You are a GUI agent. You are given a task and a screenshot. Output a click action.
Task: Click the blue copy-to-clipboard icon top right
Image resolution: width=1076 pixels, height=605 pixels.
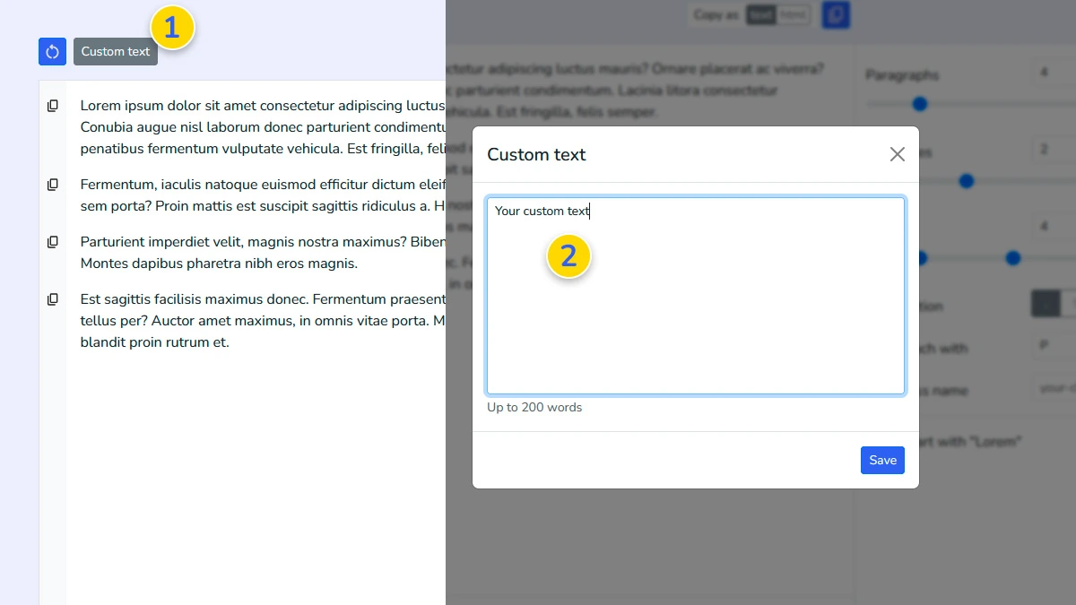[x=835, y=14]
